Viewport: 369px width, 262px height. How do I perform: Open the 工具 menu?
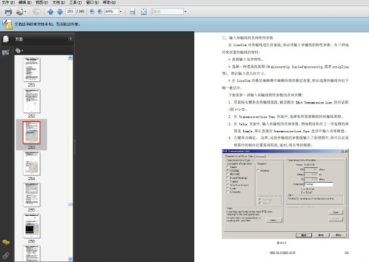[76, 2]
